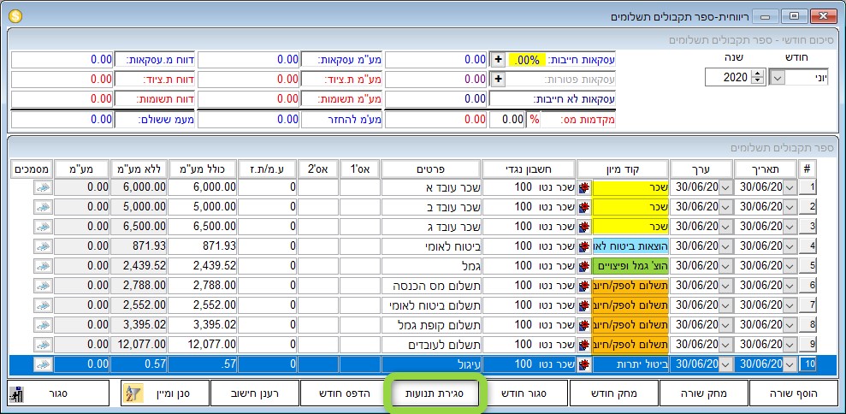Click the מקדמות מס percent field 0.00
The height and width of the screenshot is (414, 846).
pos(506,119)
